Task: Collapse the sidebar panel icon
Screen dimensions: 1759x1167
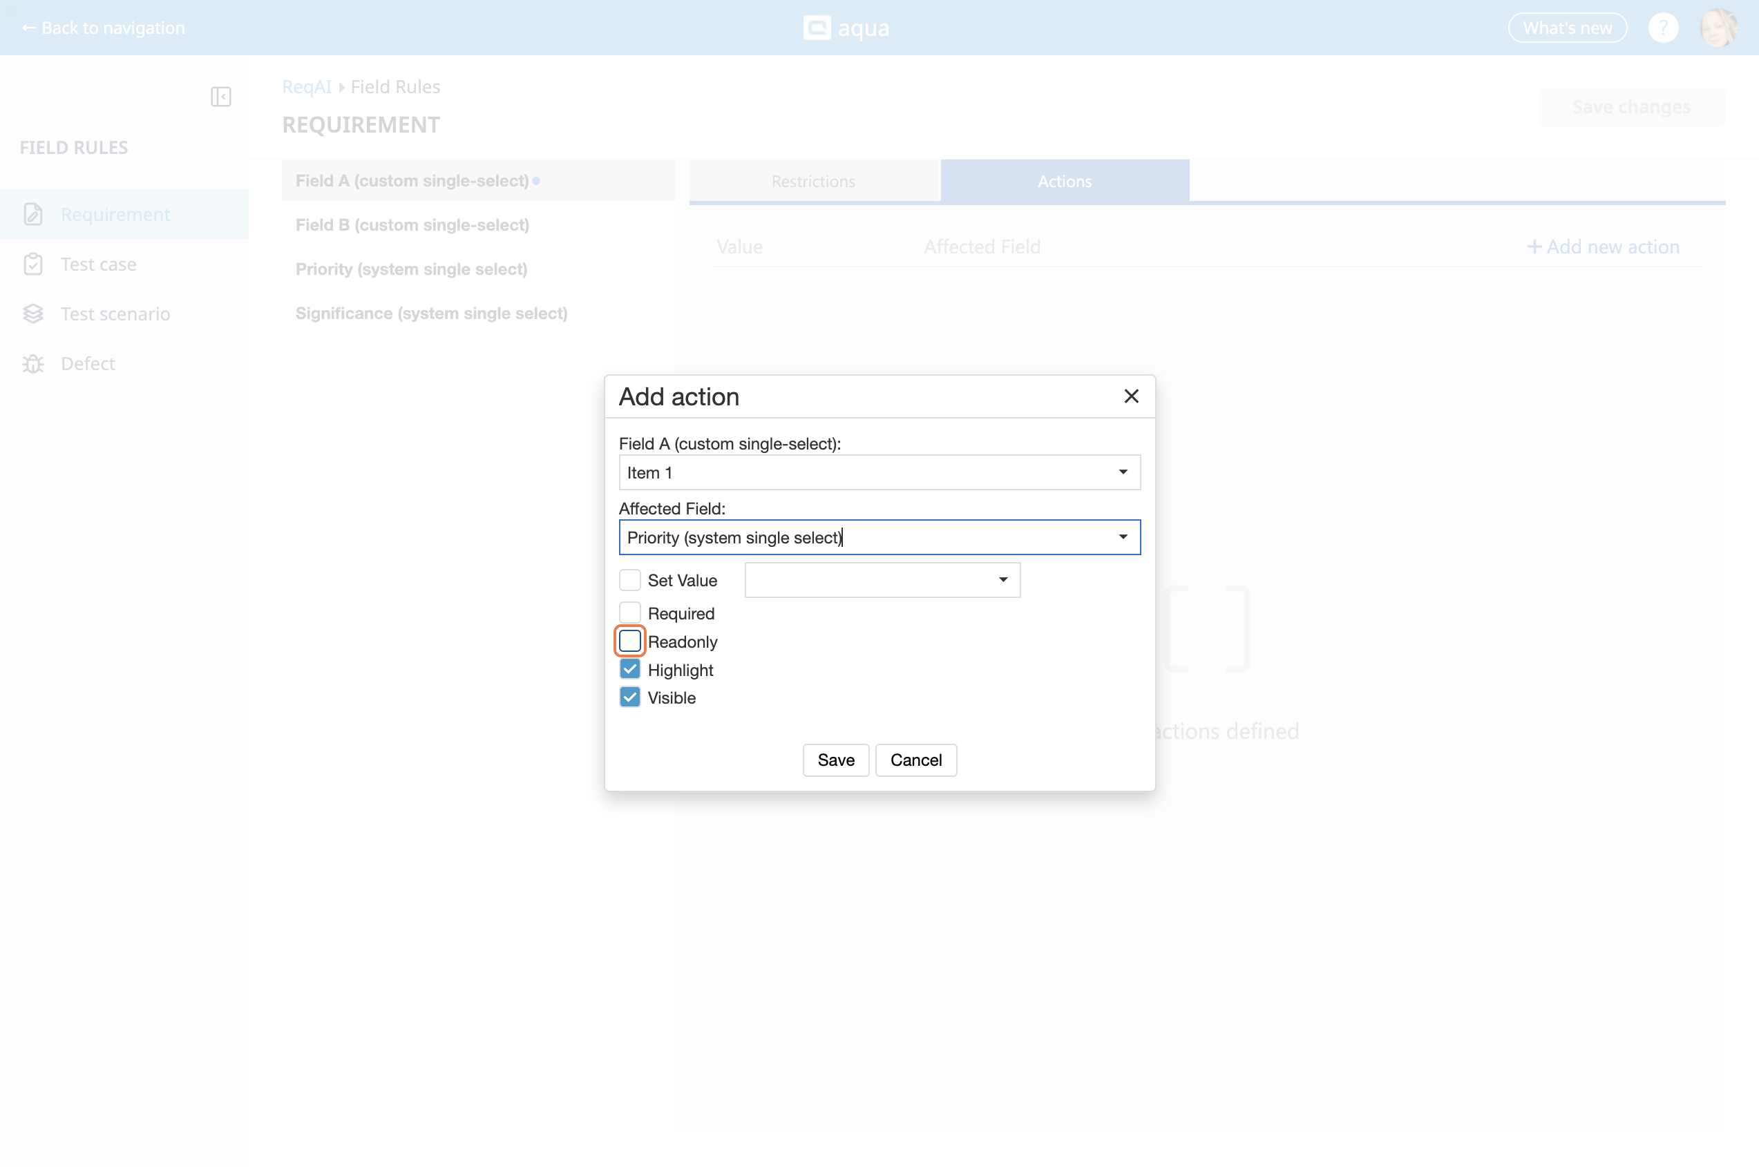Action: tap(220, 97)
